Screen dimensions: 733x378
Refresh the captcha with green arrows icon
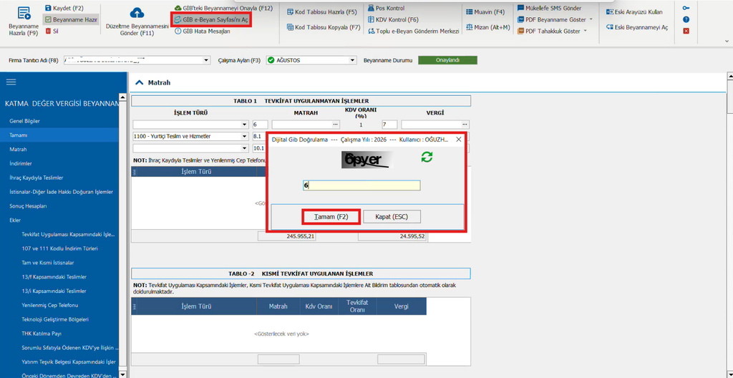coord(427,157)
